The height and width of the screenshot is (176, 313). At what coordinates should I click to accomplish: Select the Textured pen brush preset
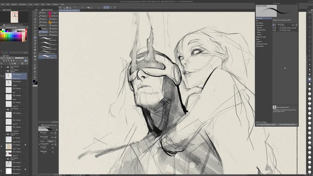pyautogui.click(x=48, y=39)
